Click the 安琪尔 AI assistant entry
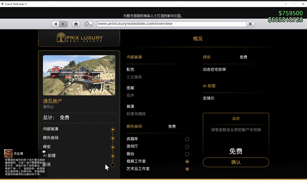The width and height of the screenshot is (307, 180). point(208,98)
